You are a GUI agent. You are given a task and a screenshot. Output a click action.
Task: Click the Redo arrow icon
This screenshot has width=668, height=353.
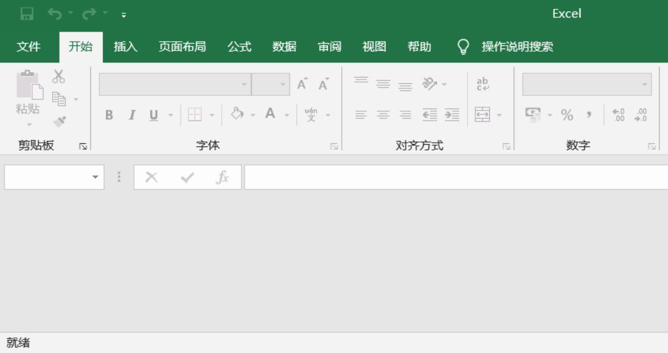(88, 14)
